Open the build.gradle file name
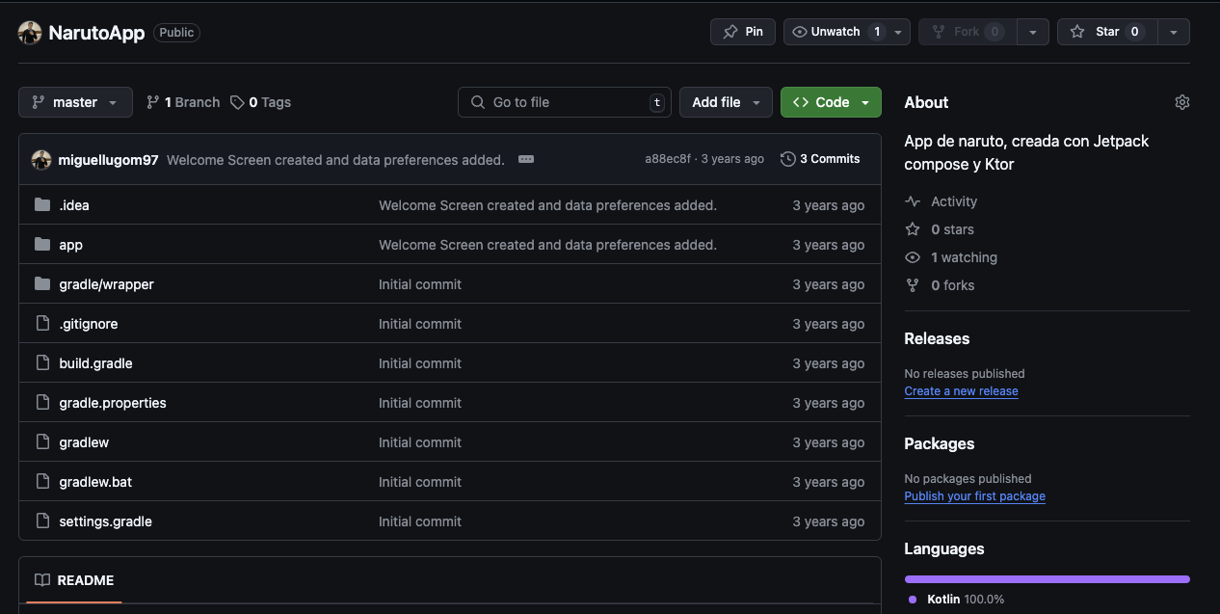The width and height of the screenshot is (1220, 614). coord(95,363)
